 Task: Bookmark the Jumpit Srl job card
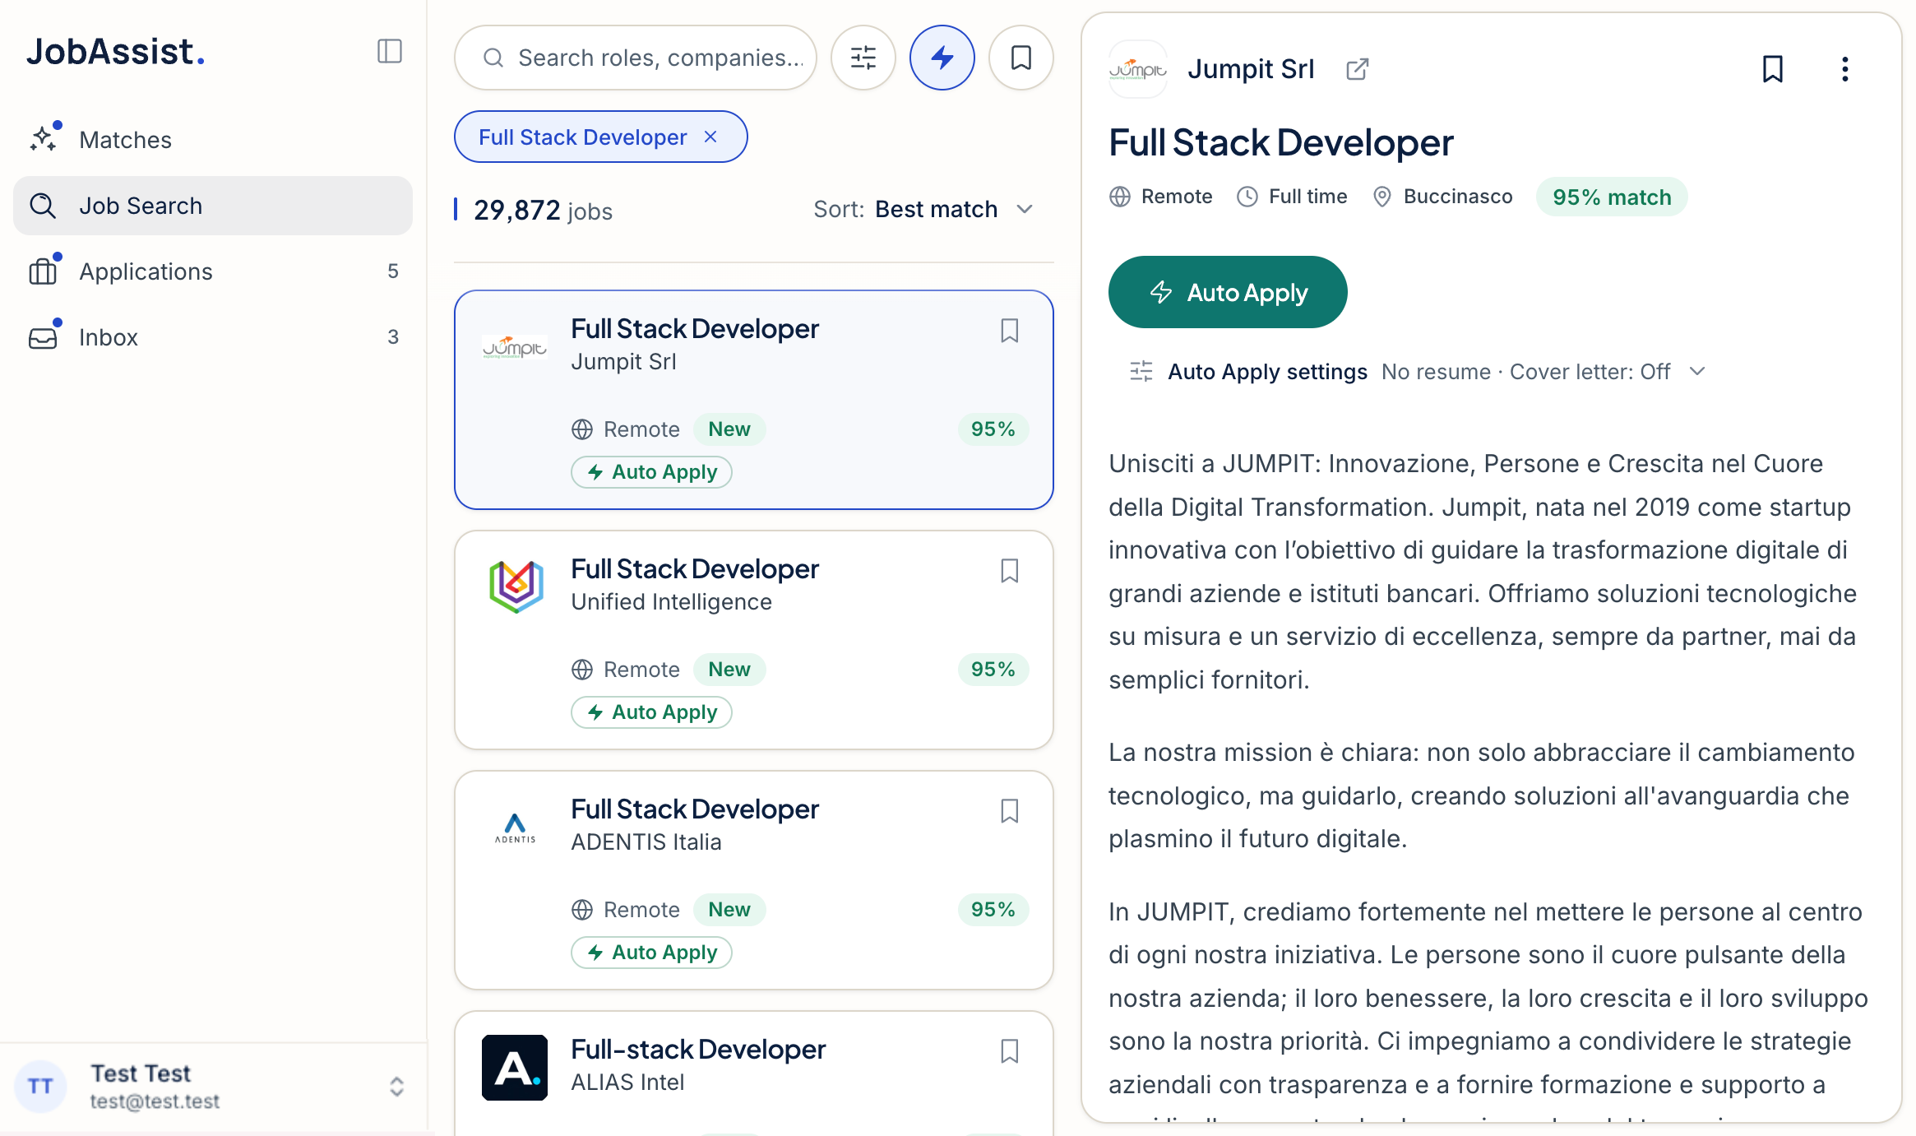pos(1010,331)
